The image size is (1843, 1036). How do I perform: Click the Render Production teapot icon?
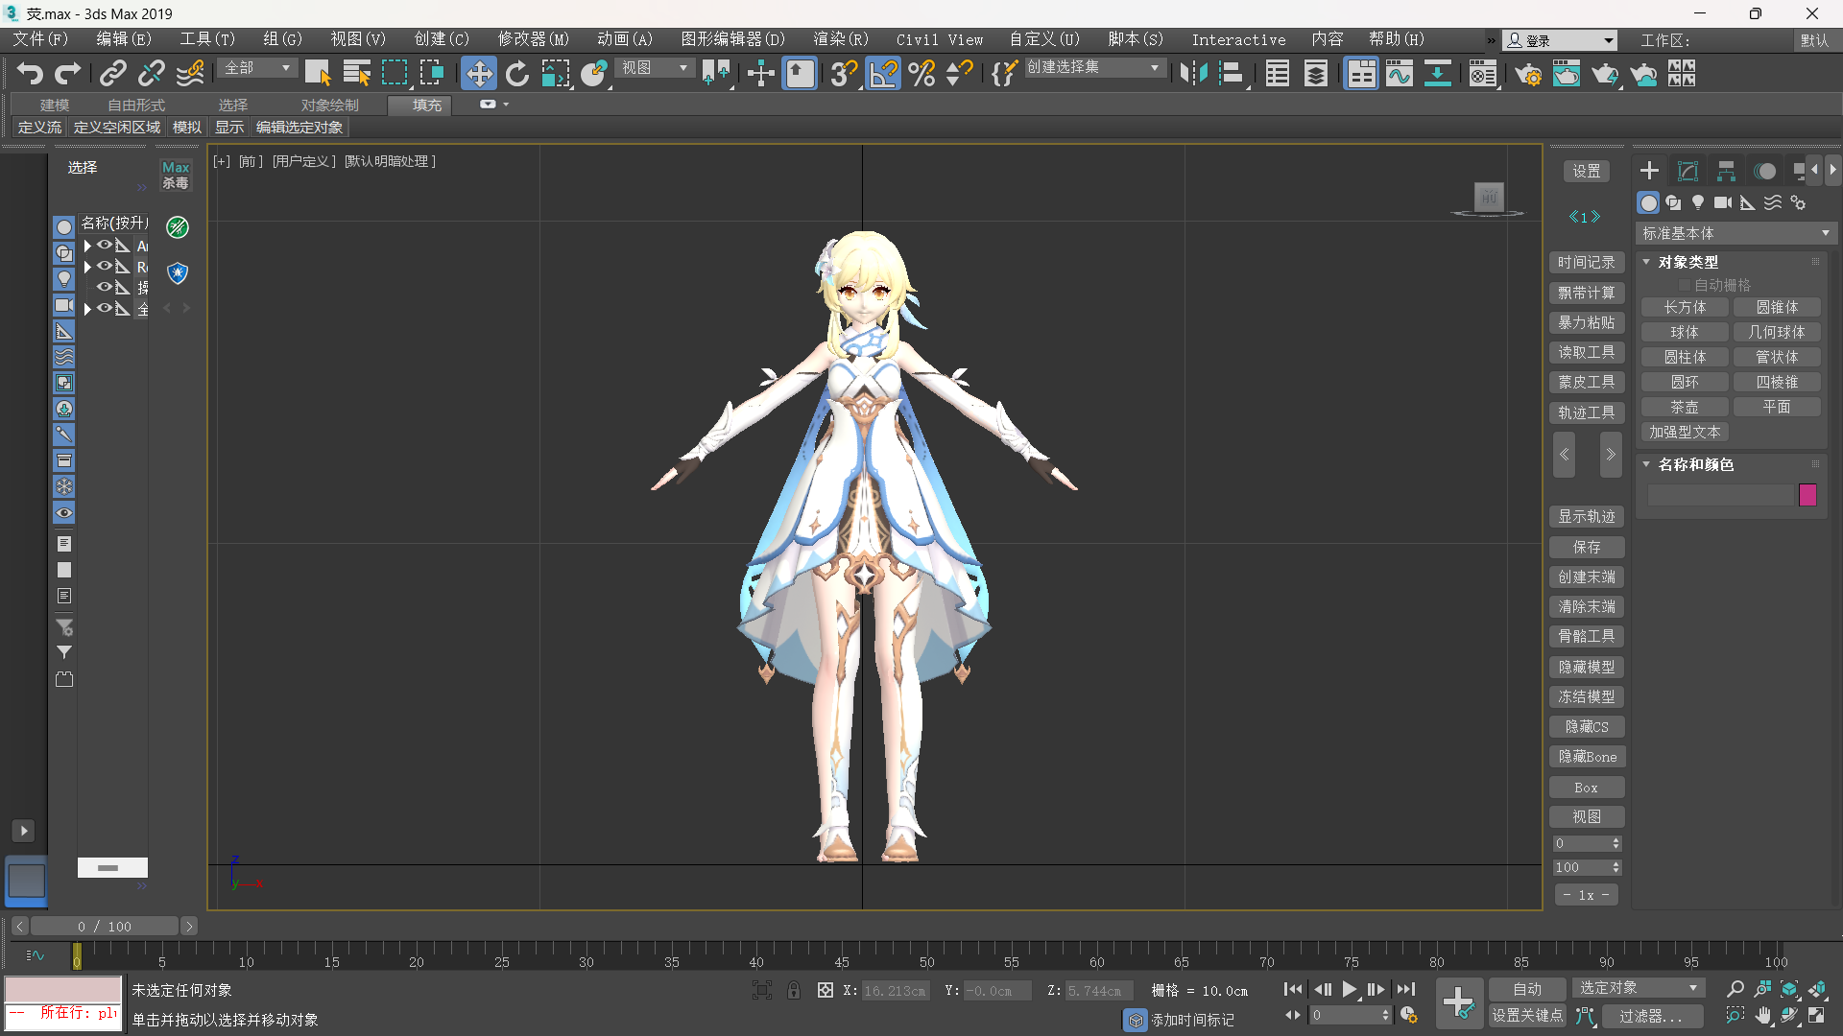pyautogui.click(x=1605, y=74)
